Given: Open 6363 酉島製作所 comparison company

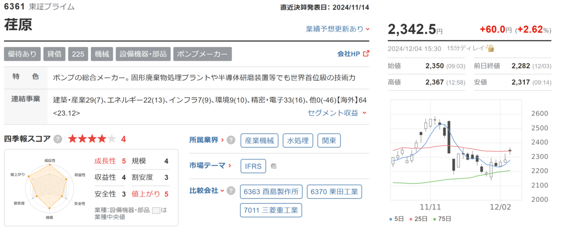Looking at the screenshot, I should [x=272, y=192].
